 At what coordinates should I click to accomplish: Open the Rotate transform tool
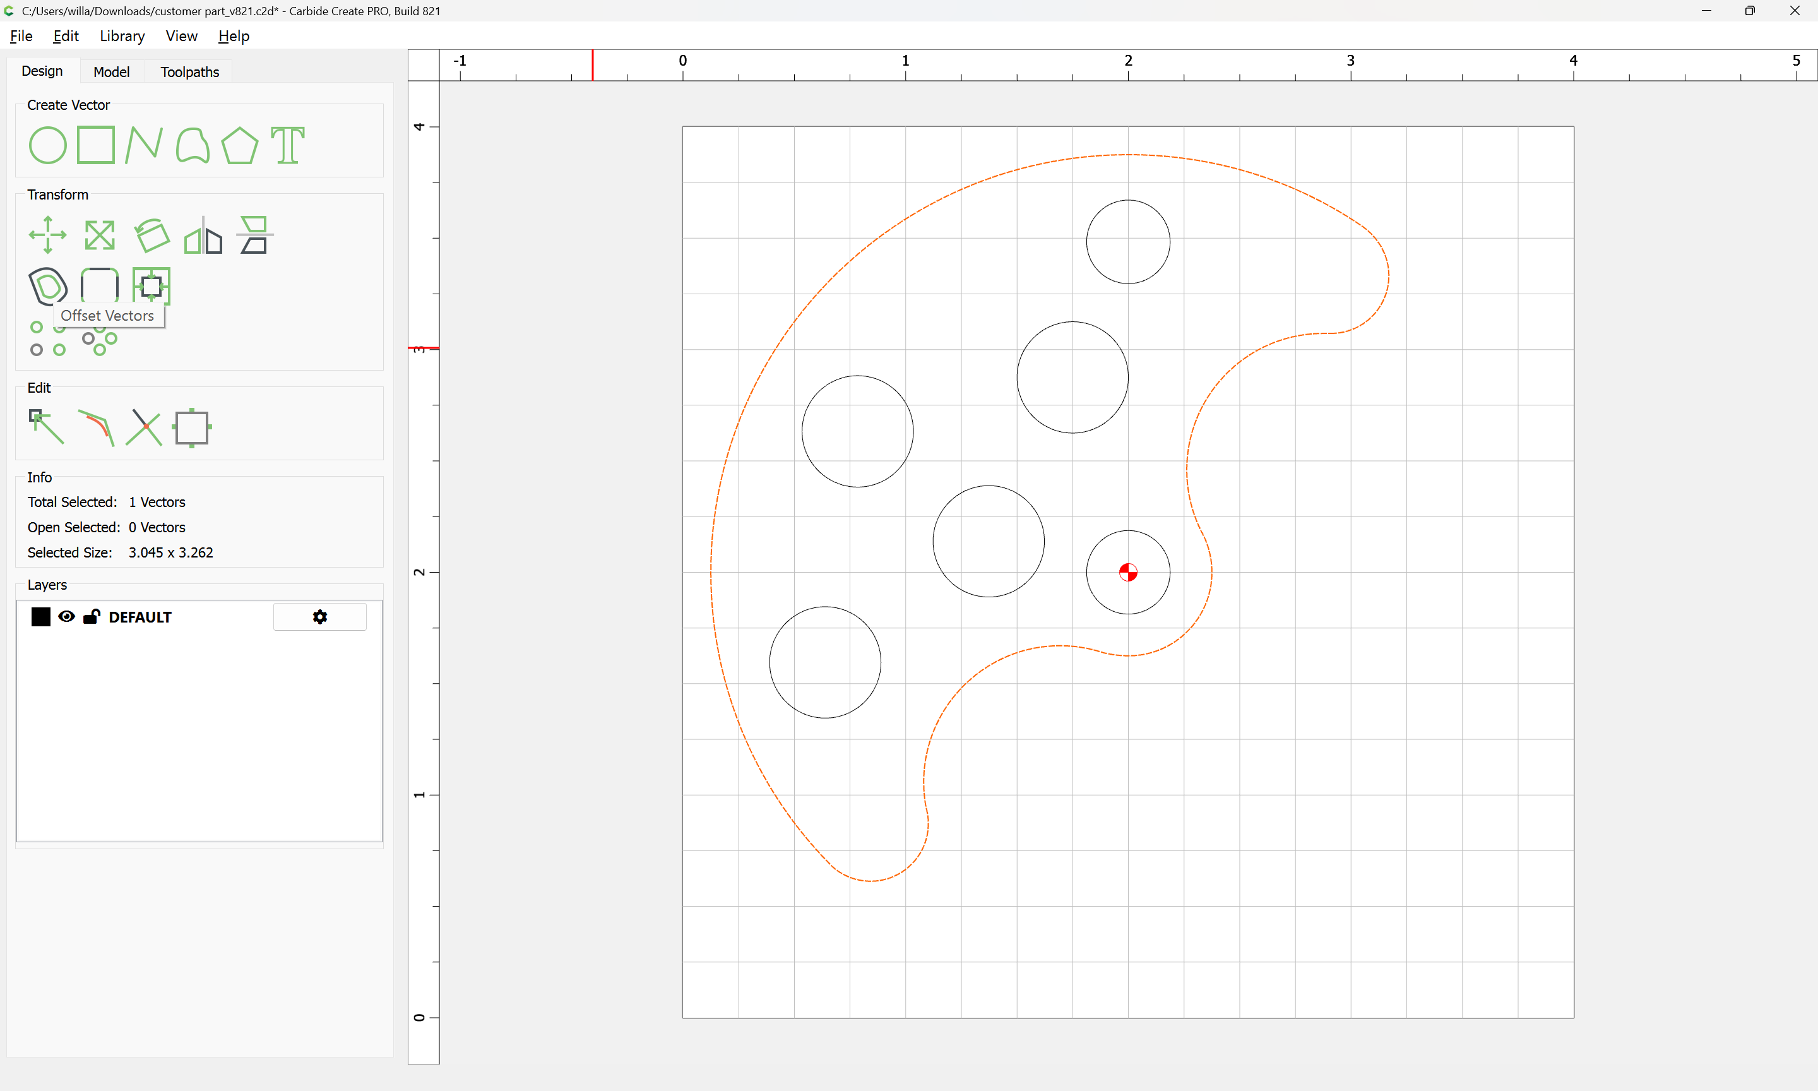tap(151, 235)
